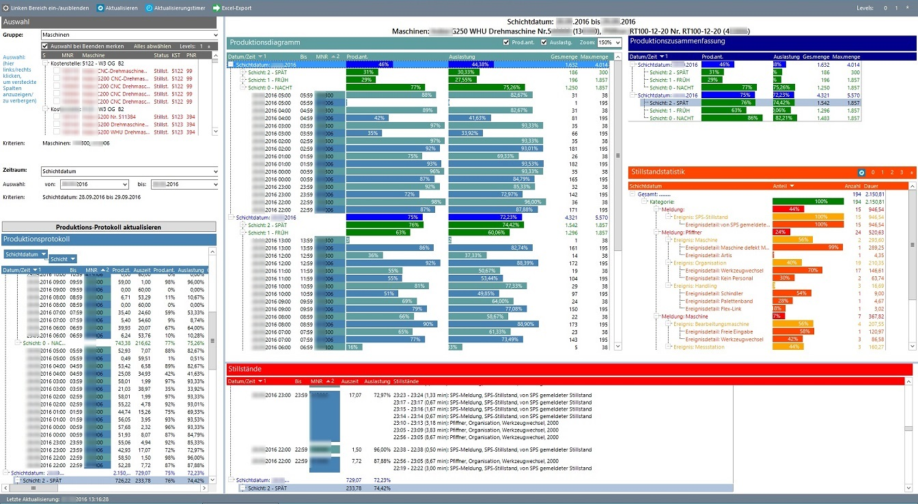Screen dimensions: 918x504
Task: Sort Stillstandstatistik by 'Anzahl' column header
Action: (852, 186)
